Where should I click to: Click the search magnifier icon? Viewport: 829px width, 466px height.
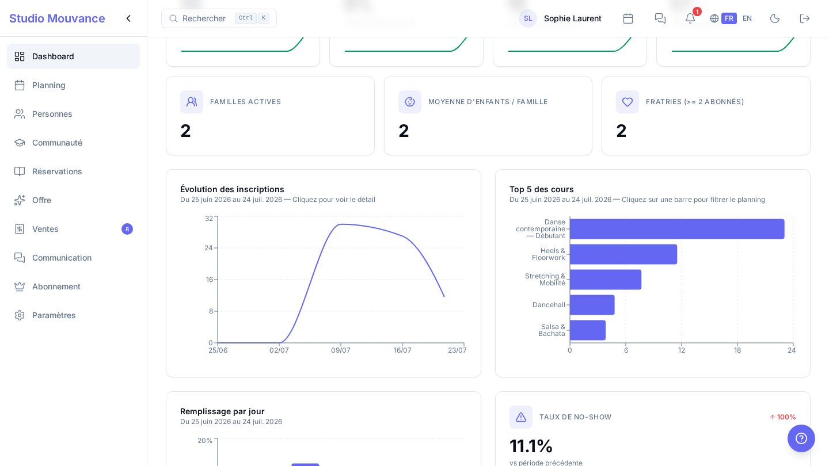[x=173, y=18]
